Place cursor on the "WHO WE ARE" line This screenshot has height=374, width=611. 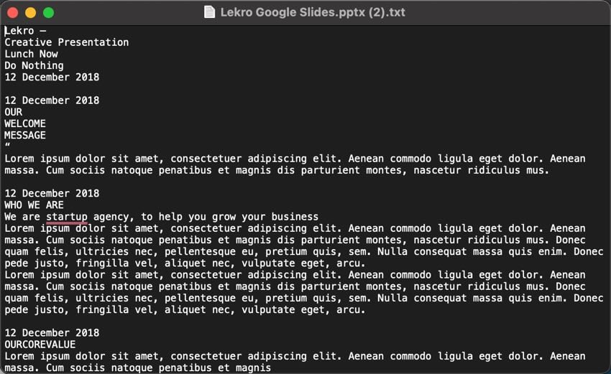point(34,205)
